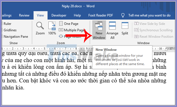Click Synchronous Scrolling option
This screenshot has height=107, width=177.
pos(153,30)
